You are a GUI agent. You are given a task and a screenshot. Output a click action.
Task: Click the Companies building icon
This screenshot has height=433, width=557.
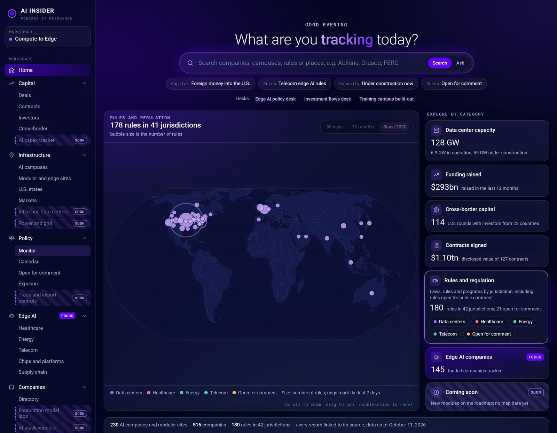(11, 387)
